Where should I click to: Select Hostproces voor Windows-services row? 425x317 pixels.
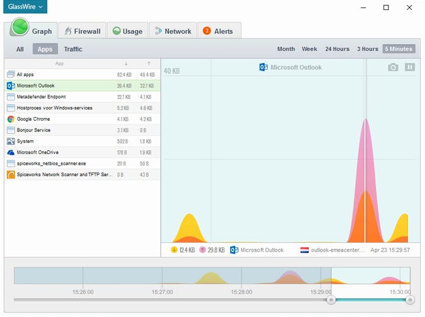[x=83, y=108]
